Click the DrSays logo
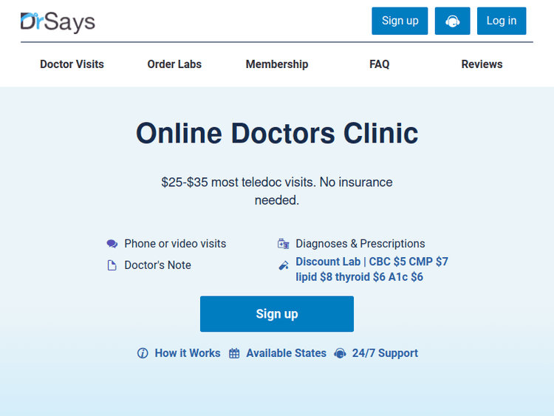This screenshot has width=554, height=416. 58,22
